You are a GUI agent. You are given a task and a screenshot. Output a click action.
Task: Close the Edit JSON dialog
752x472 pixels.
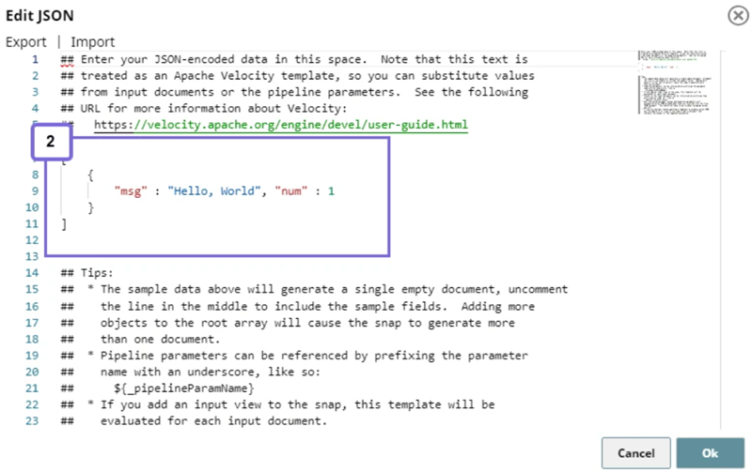pyautogui.click(x=736, y=15)
